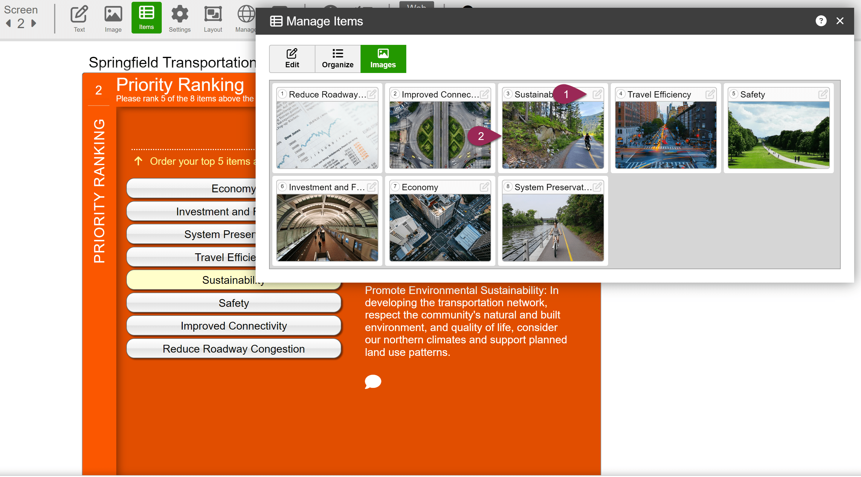This screenshot has height=477, width=861.
Task: Select the Improved Connectivity ranking item
Action: click(x=233, y=326)
